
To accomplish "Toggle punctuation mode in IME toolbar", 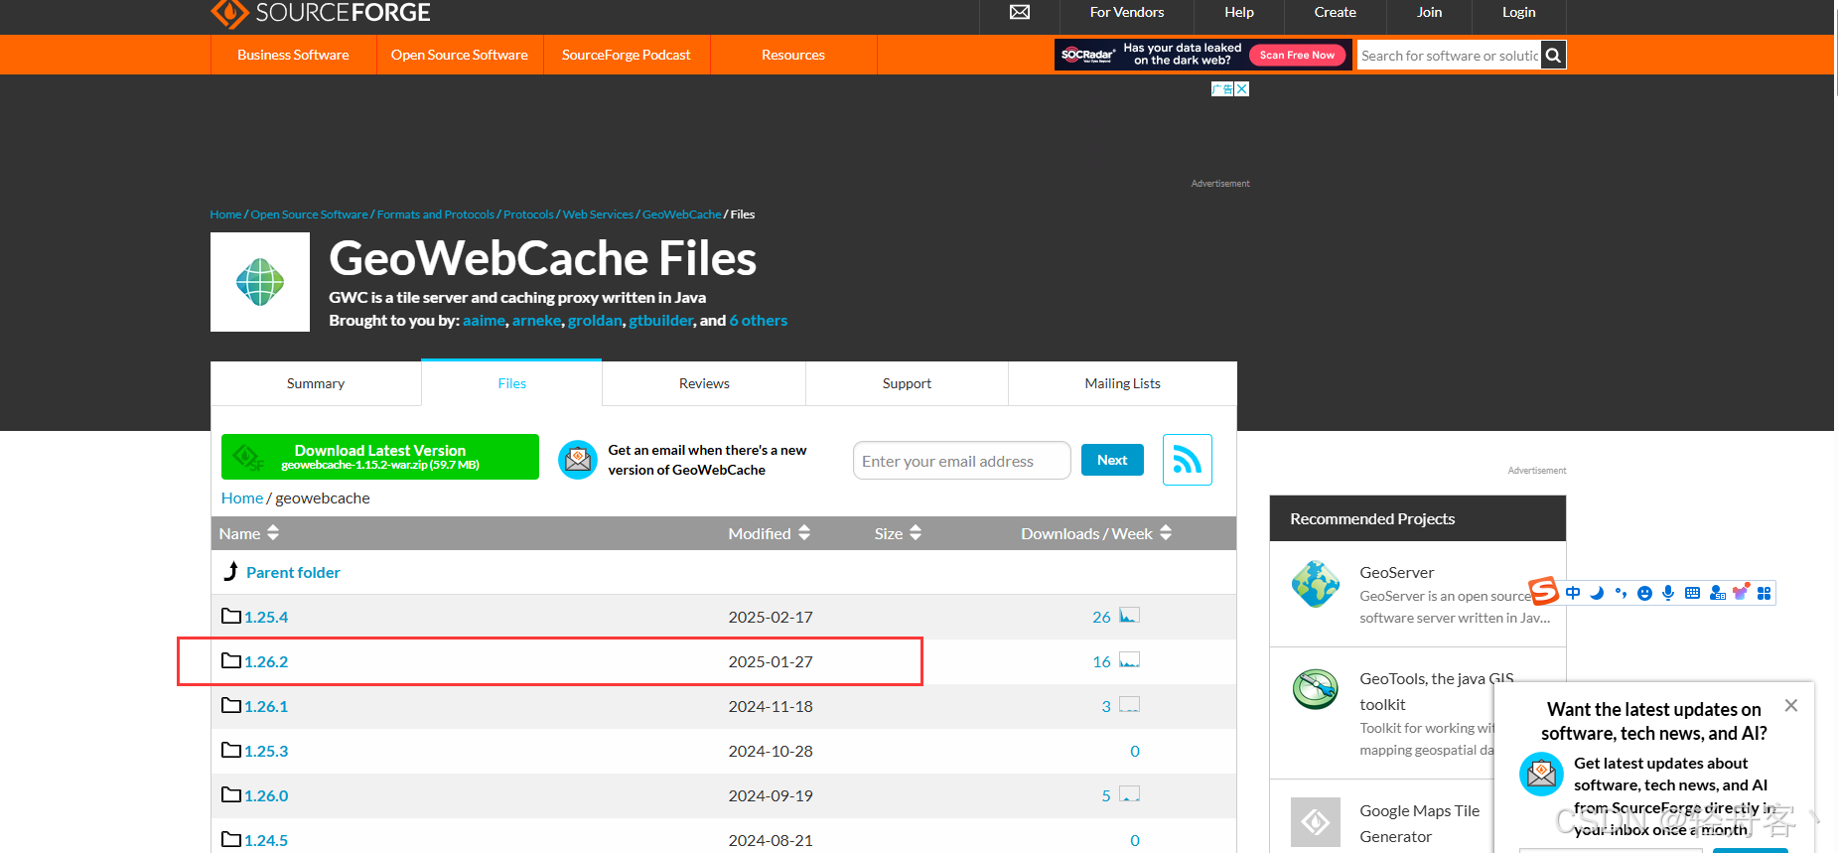I will pos(1621,593).
